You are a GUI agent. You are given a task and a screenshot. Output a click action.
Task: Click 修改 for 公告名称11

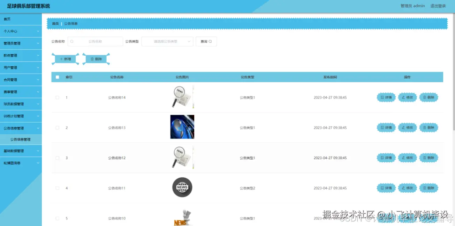pyautogui.click(x=407, y=188)
